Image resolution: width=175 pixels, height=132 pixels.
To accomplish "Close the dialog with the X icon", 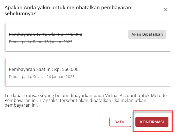I will point(165,10).
